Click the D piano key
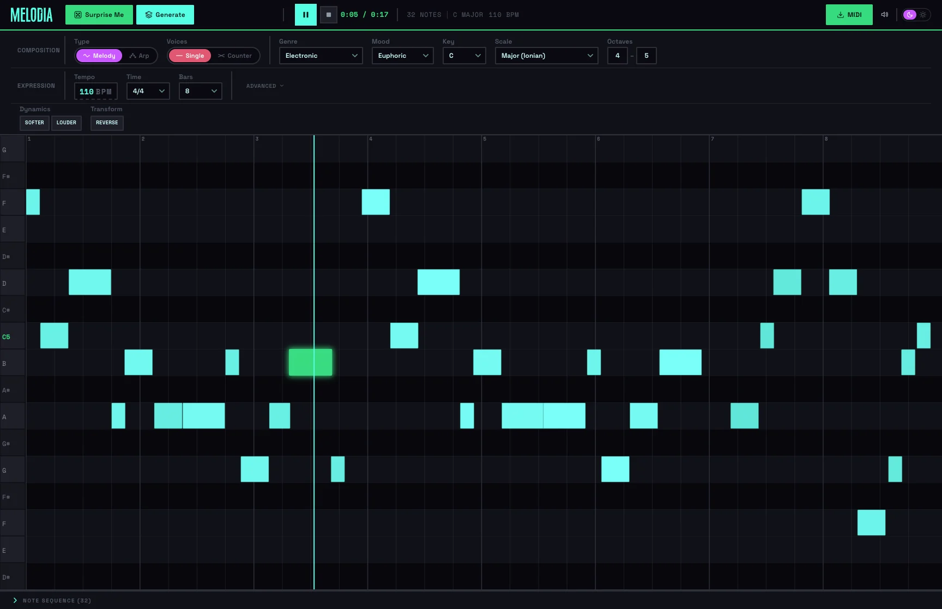 tap(12, 284)
